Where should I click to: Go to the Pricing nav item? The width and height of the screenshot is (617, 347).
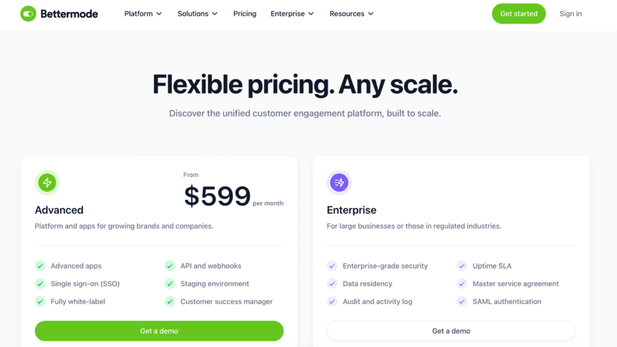click(245, 14)
